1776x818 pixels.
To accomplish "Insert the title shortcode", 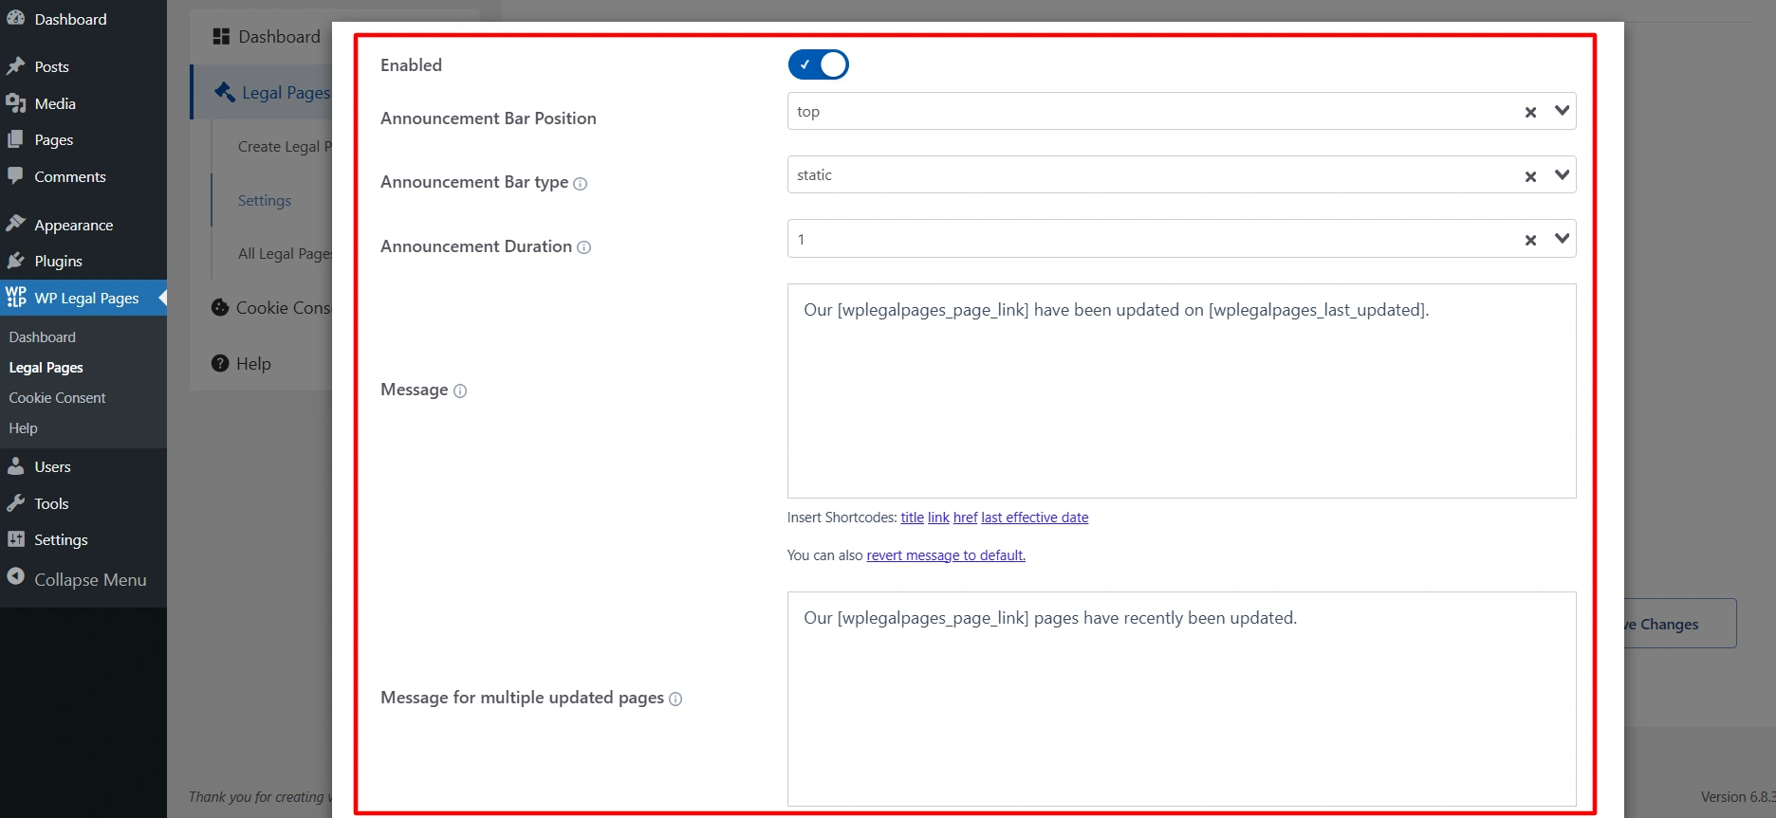I will (x=912, y=518).
